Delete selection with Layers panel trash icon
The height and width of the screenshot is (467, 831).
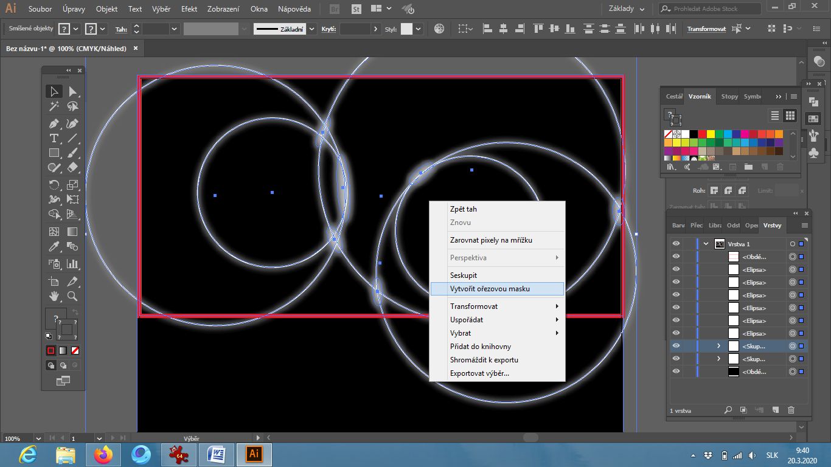(x=791, y=410)
